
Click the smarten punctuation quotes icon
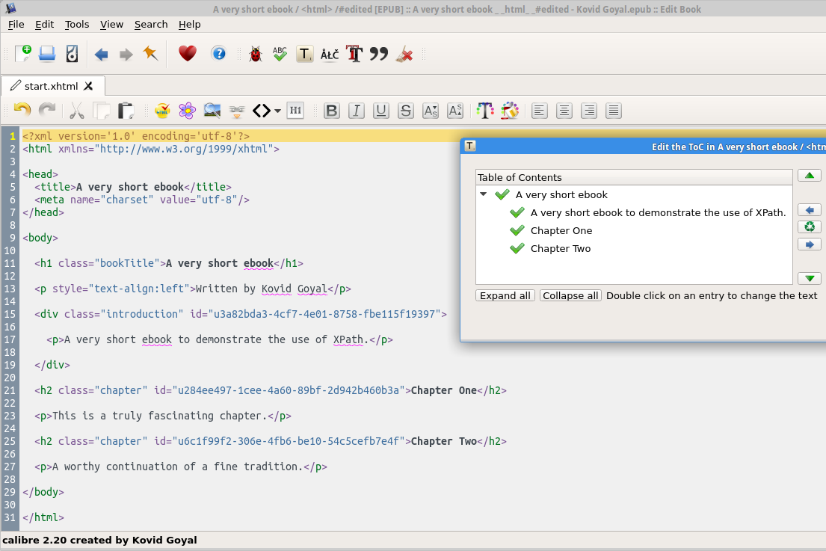click(x=379, y=54)
